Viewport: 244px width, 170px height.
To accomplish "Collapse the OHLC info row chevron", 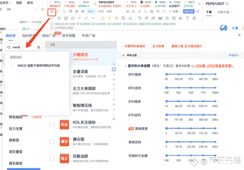I will tap(52, 24).
